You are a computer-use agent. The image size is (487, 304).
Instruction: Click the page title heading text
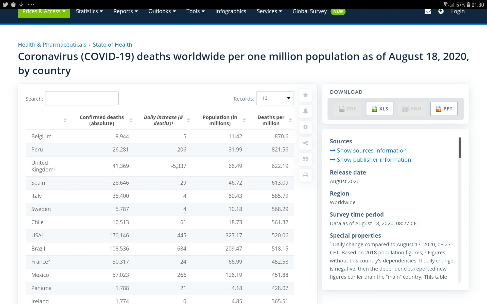(243, 63)
